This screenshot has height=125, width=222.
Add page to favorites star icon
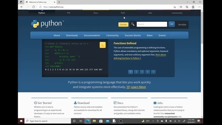click(174, 7)
